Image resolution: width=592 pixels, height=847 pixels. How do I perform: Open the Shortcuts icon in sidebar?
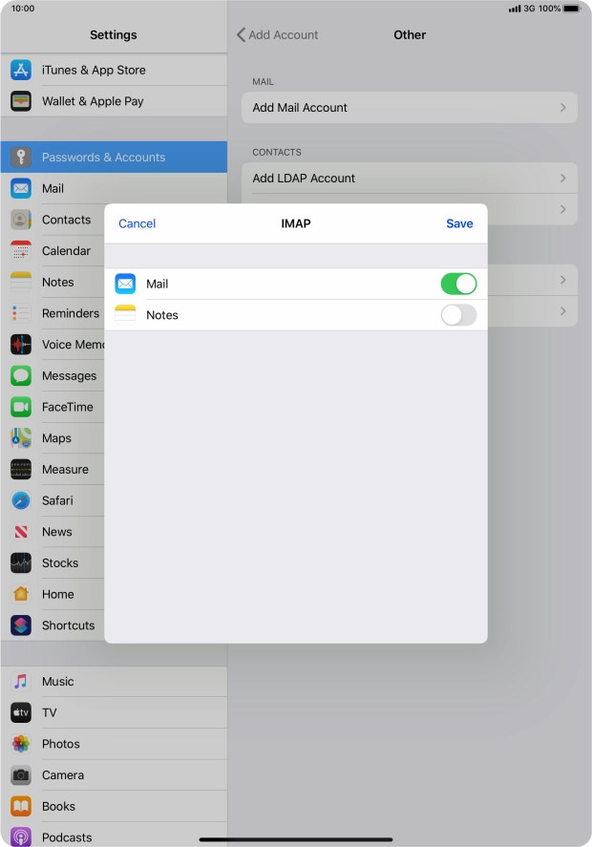point(21,625)
